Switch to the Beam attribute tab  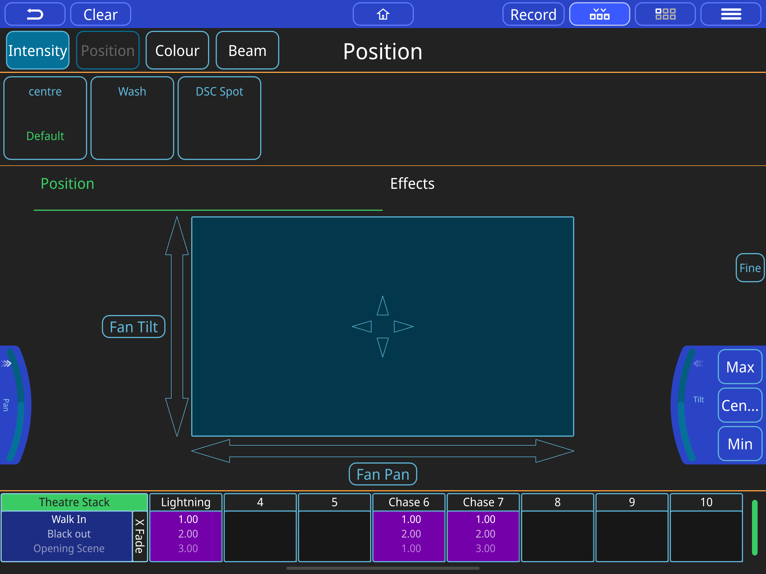pyautogui.click(x=247, y=50)
